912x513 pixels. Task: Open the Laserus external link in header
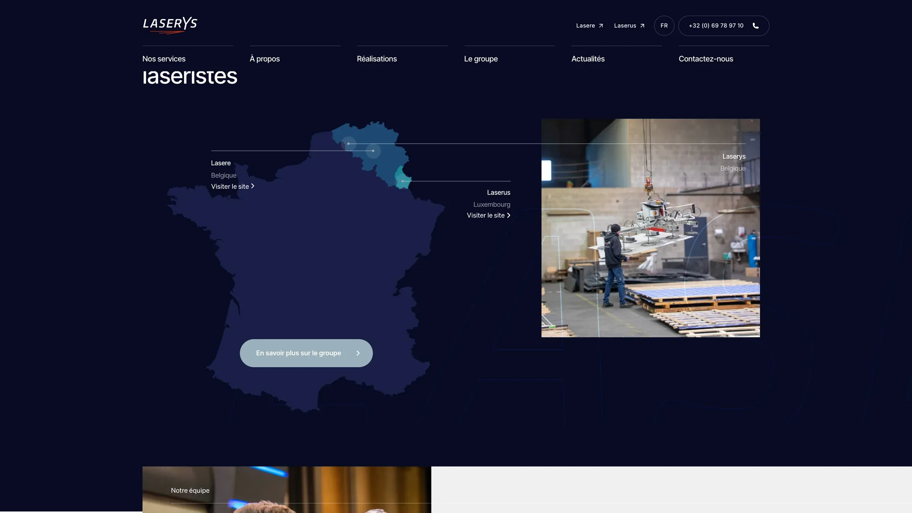click(x=629, y=25)
